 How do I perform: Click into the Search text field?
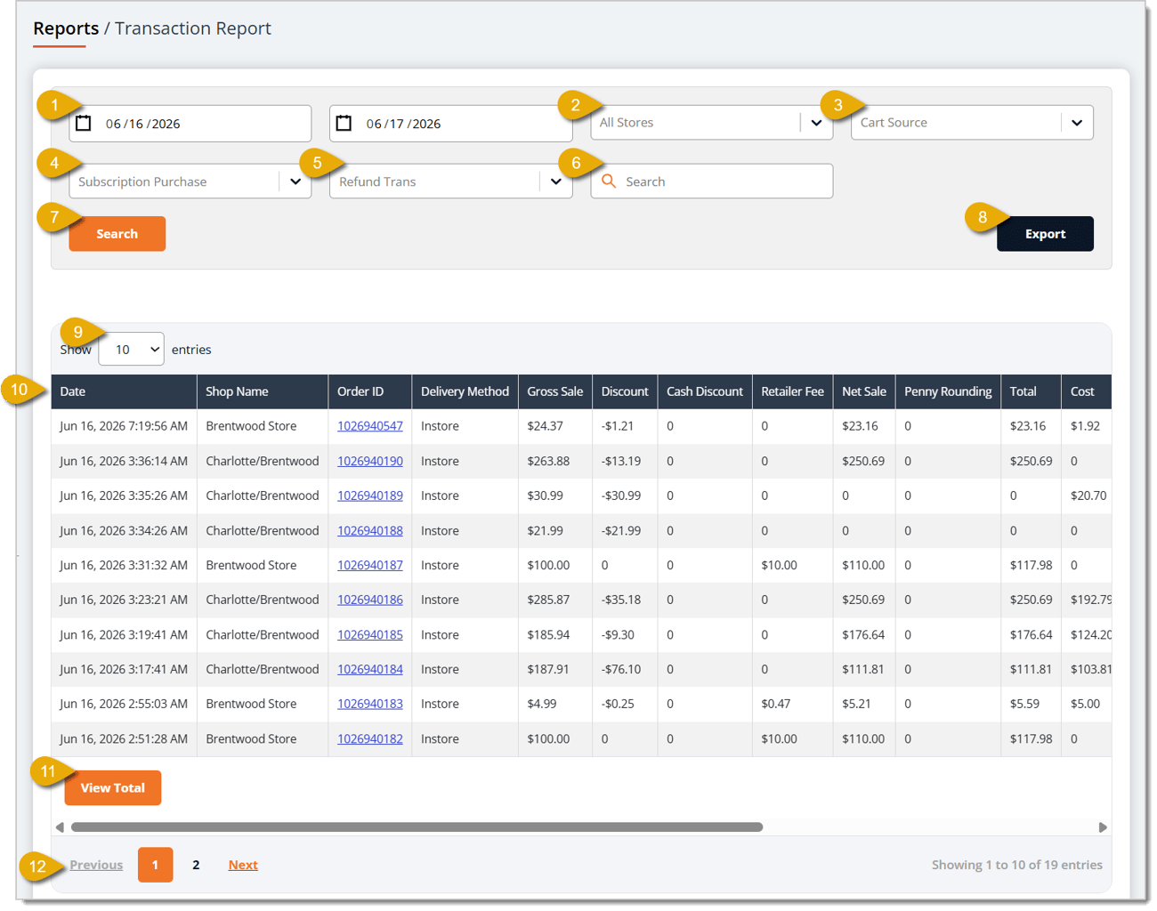(711, 181)
